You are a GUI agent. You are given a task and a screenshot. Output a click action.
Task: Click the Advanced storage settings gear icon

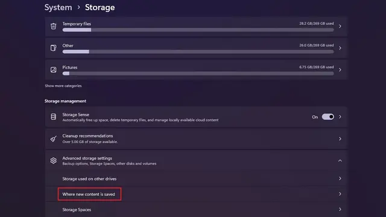click(x=53, y=161)
